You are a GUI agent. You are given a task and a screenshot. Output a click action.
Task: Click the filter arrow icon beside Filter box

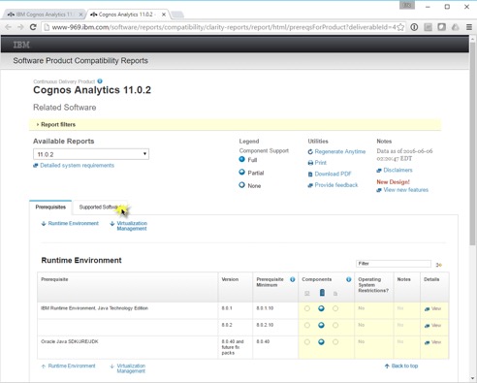coord(438,265)
